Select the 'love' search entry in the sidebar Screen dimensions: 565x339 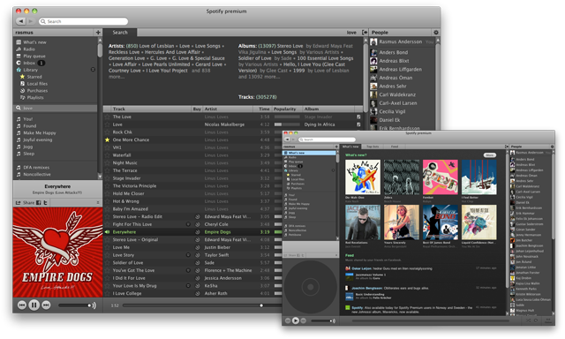[55, 108]
